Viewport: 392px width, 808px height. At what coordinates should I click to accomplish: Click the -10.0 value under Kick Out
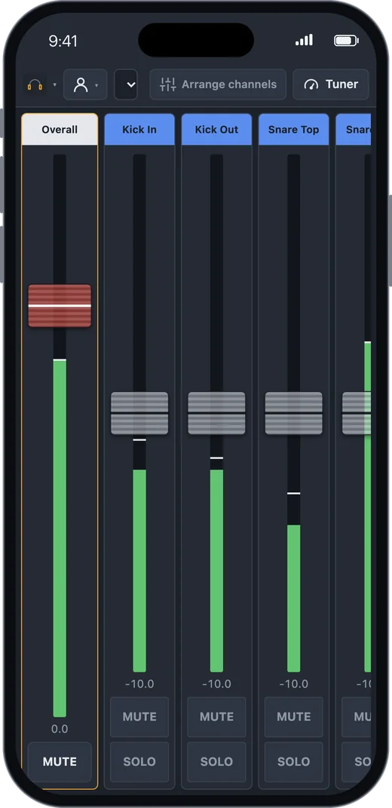pyautogui.click(x=217, y=684)
